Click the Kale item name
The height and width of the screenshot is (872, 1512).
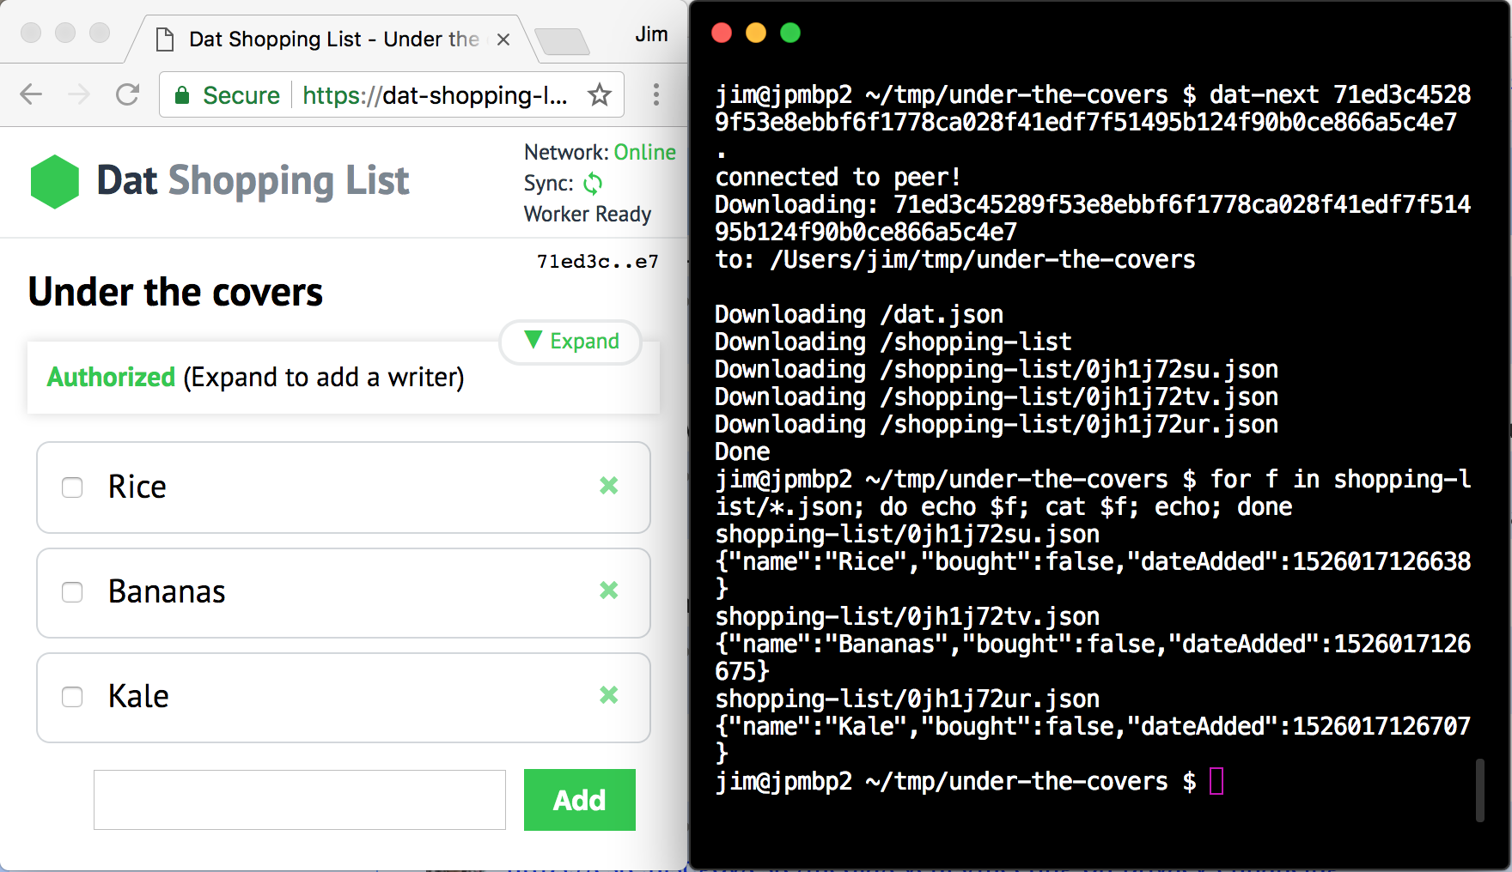tap(138, 696)
